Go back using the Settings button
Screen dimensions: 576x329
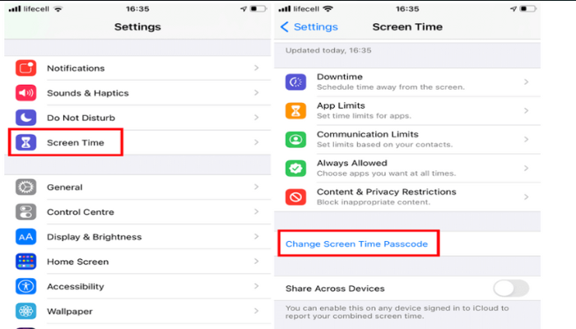click(309, 27)
